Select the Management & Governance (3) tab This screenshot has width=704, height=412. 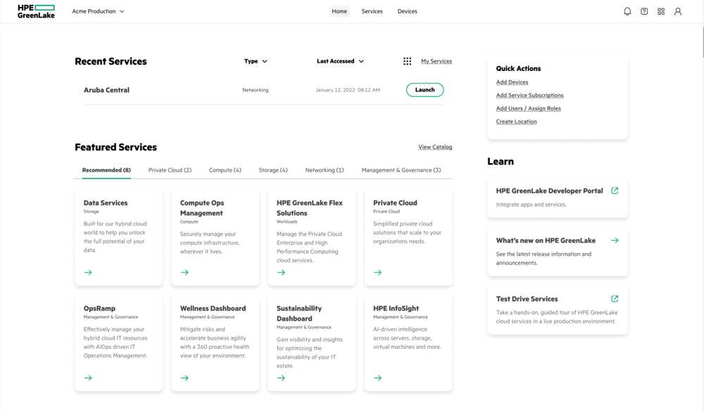[x=401, y=170]
